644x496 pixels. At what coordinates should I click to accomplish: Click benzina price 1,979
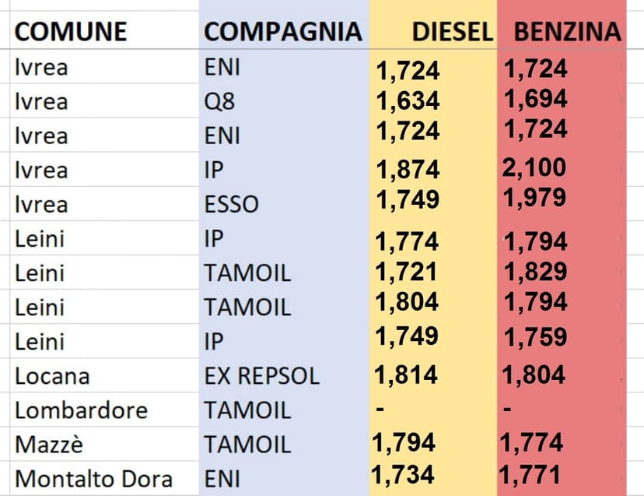click(x=534, y=198)
